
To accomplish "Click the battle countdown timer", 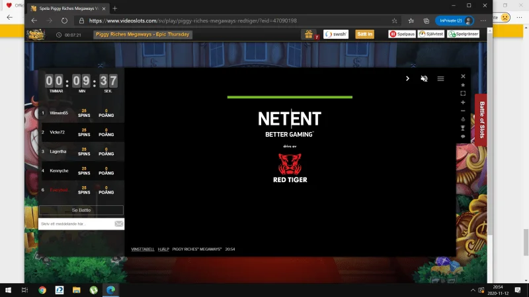I will [81, 83].
